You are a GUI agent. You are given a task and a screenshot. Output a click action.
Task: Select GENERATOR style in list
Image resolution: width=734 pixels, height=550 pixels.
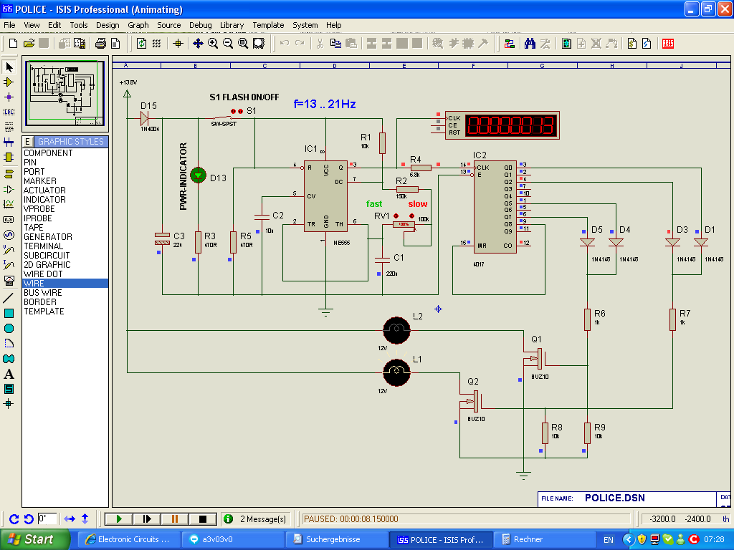(65, 236)
